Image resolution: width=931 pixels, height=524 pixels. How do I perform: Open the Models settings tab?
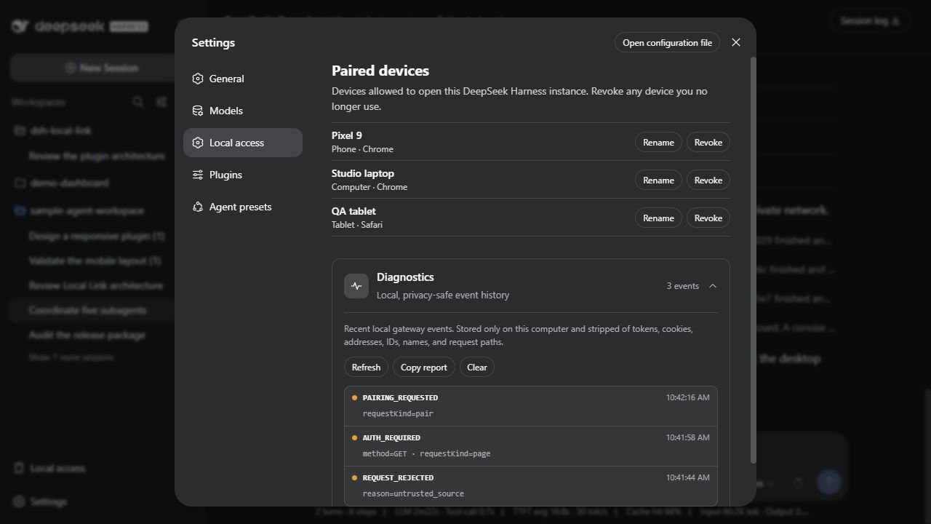(x=242, y=111)
